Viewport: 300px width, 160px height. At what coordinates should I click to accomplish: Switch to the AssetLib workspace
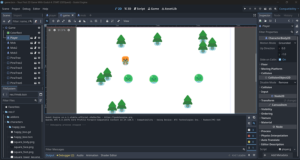[169, 9]
